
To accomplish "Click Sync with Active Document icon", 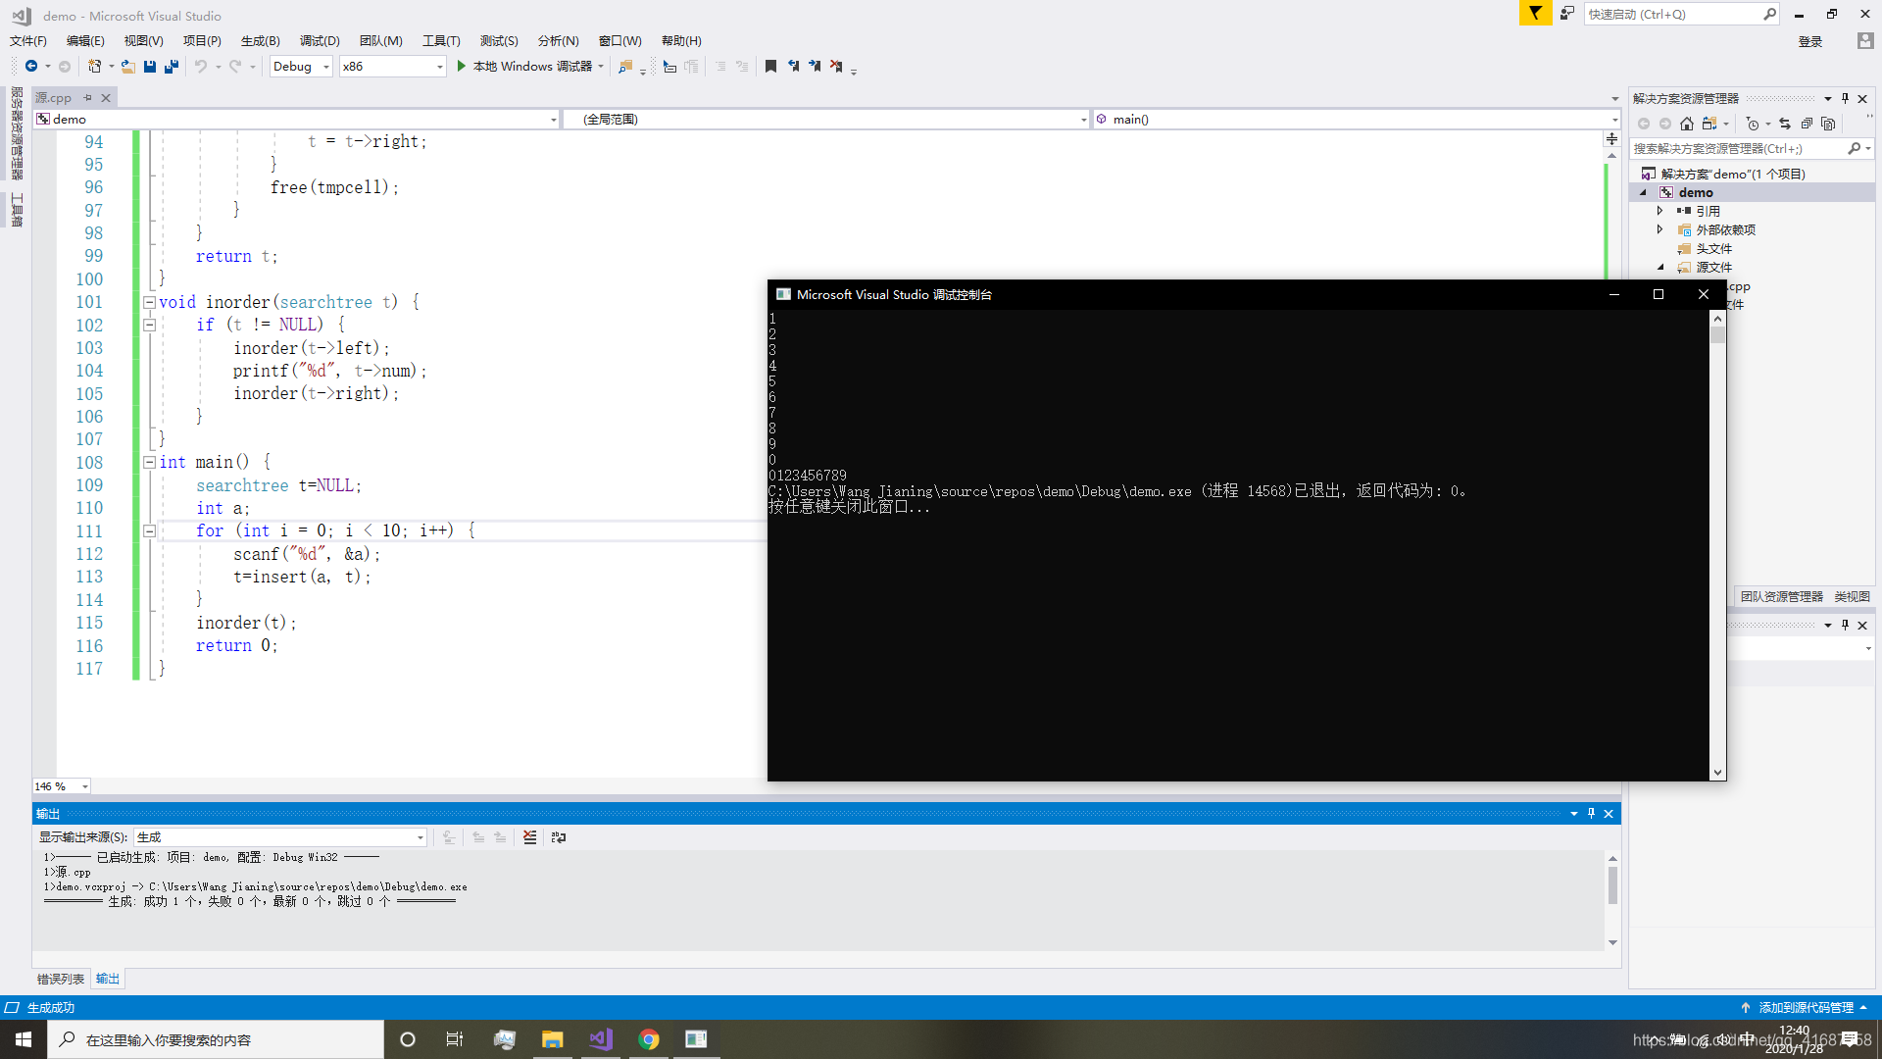I will 1785,124.
